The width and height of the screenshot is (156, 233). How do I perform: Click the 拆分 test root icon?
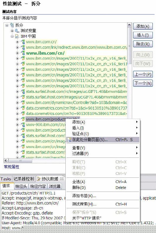click(x=12, y=25)
